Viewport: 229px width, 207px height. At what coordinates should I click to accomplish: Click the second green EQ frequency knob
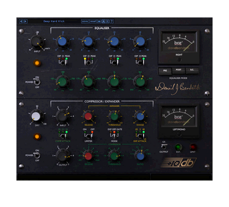click(88, 81)
